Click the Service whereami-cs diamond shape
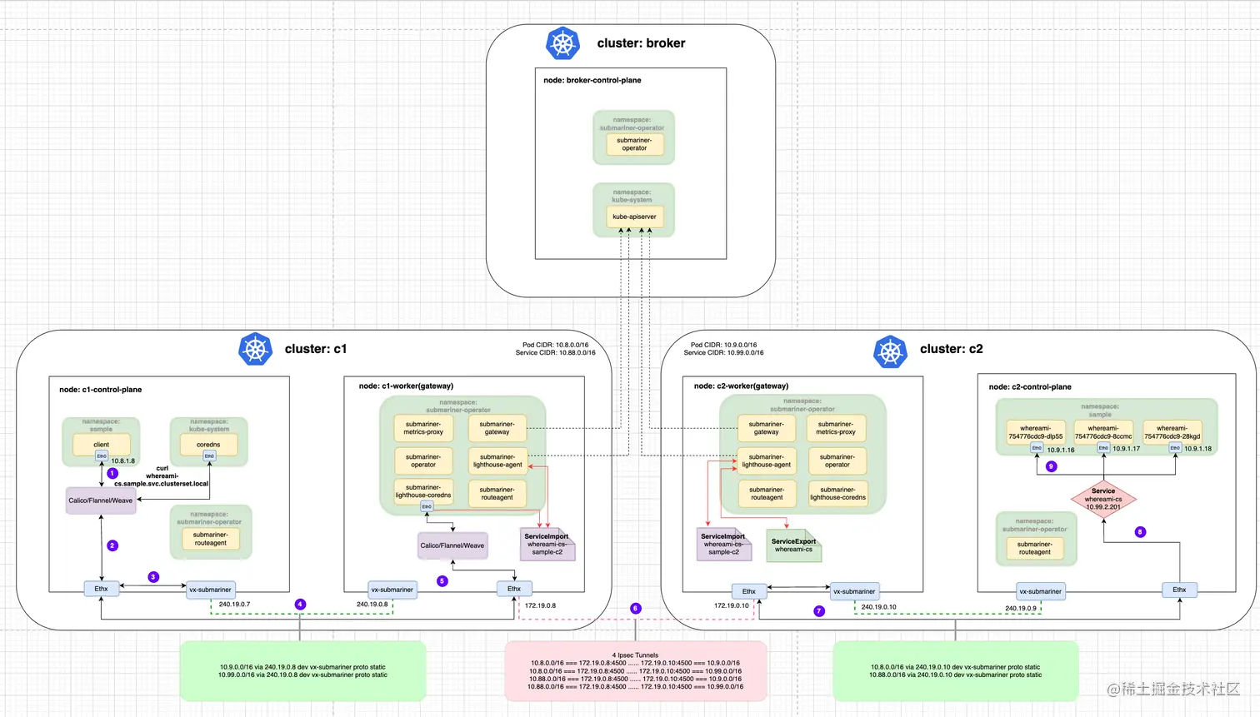 (x=1103, y=497)
